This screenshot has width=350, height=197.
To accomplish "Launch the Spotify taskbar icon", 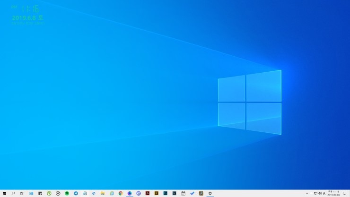I will pyautogui.click(x=67, y=193).
